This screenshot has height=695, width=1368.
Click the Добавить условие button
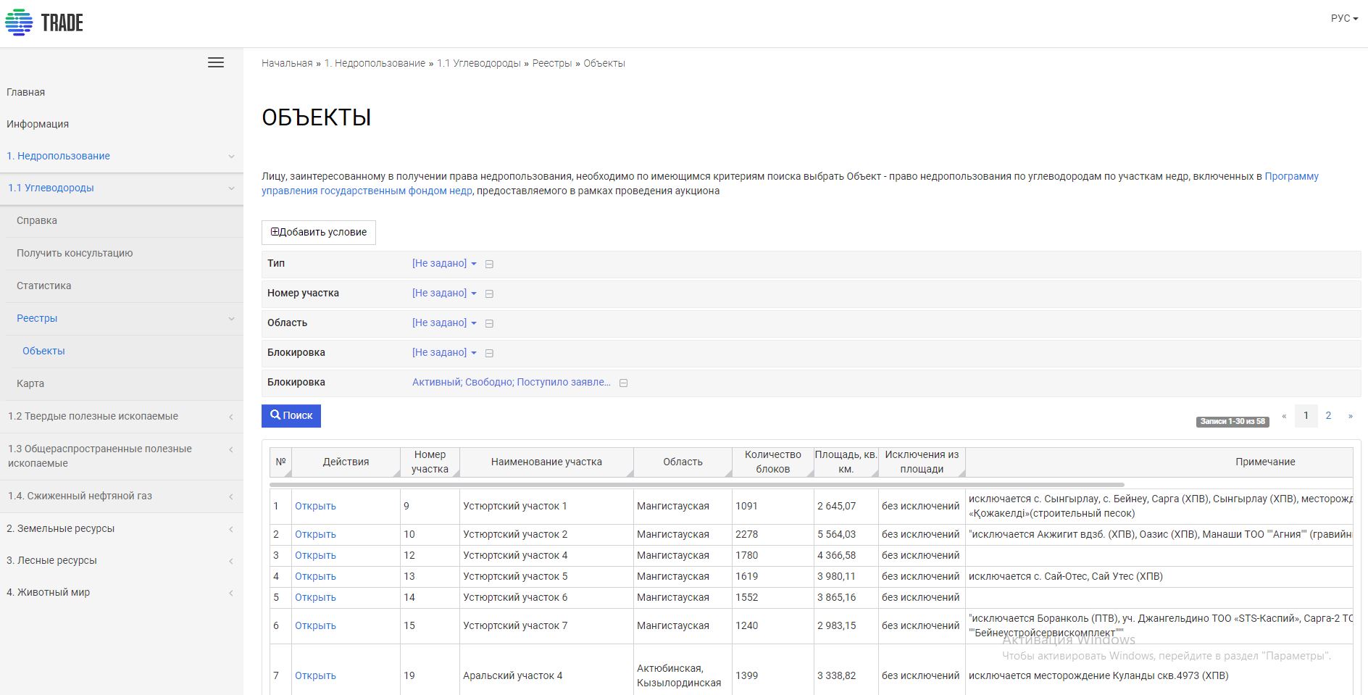(319, 233)
